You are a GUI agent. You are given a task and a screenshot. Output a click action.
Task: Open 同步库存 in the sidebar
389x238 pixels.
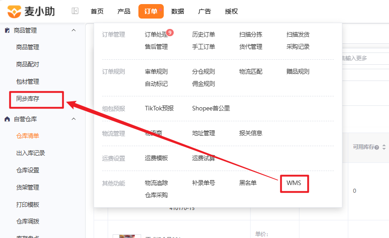[28, 99]
